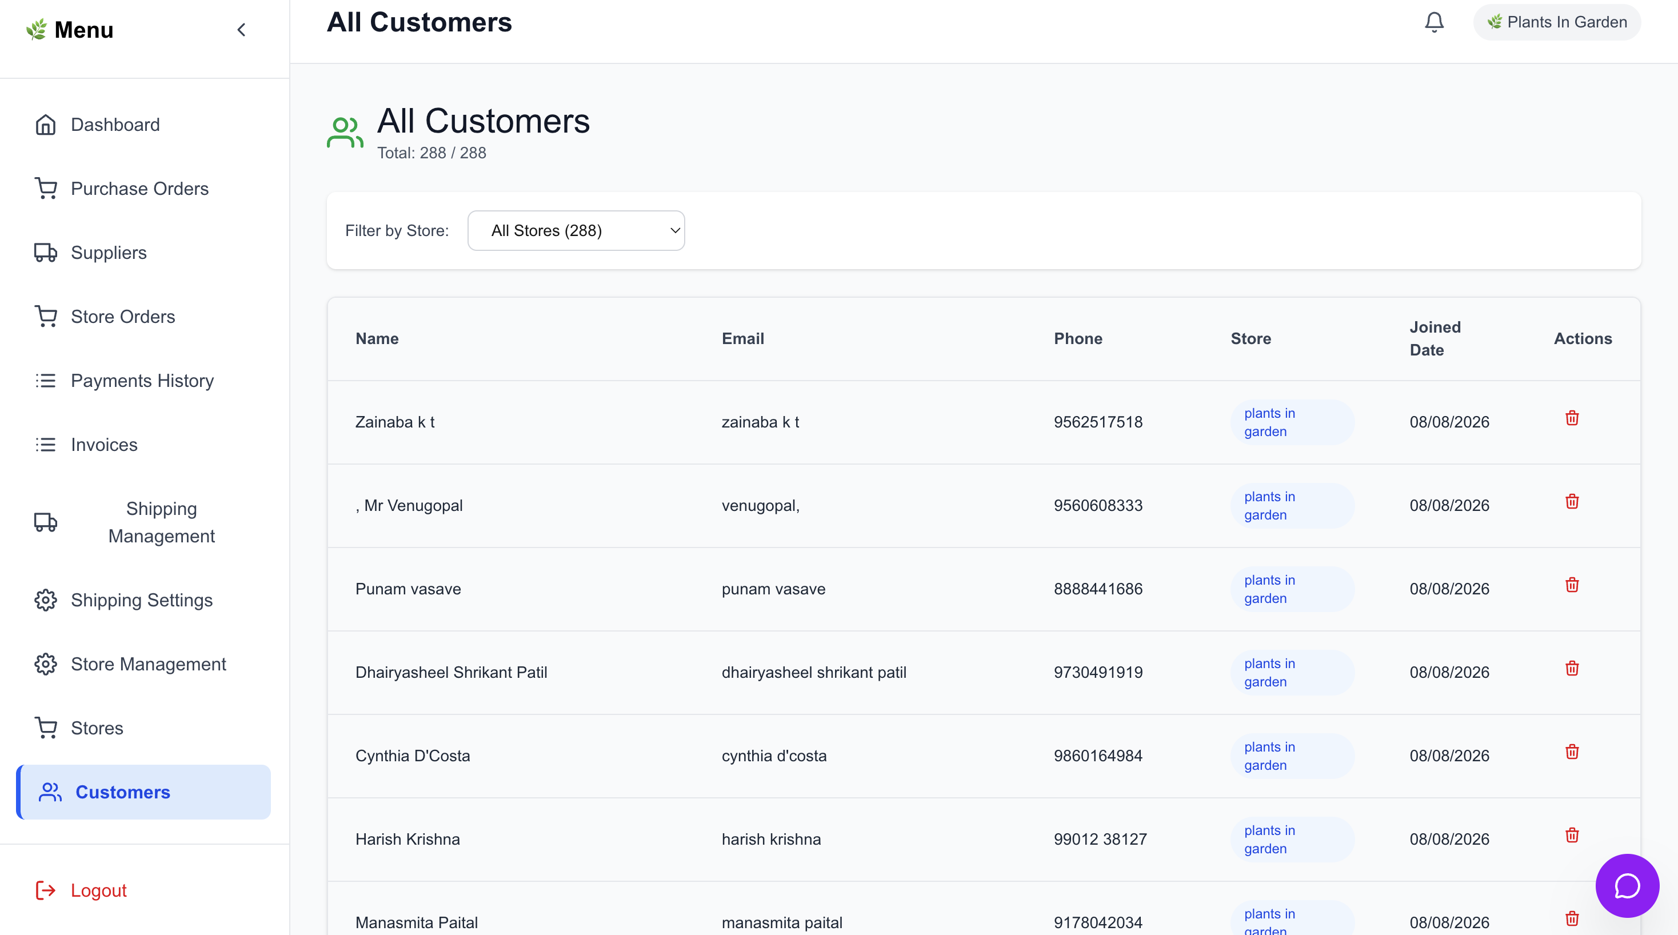Click Punam vasave's joined date 08/08/2026

pos(1449,589)
